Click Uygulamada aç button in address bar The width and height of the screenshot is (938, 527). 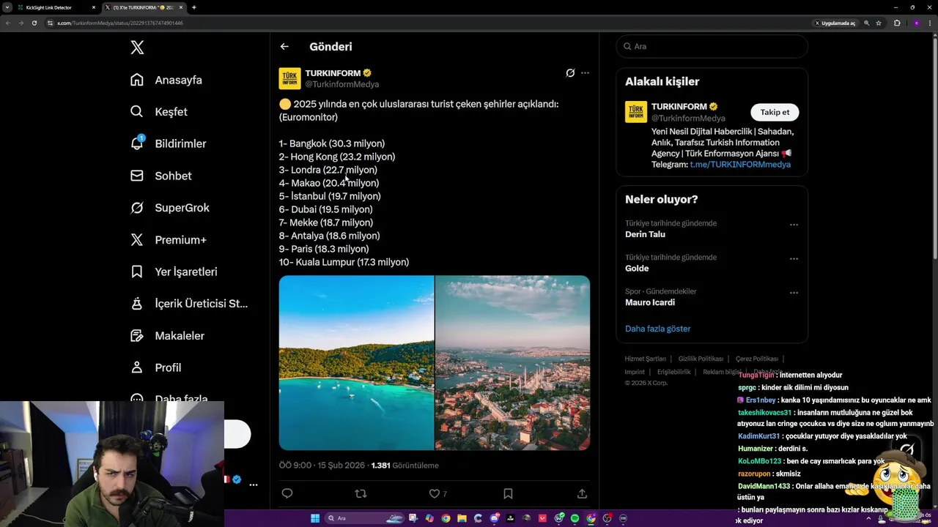(x=835, y=23)
